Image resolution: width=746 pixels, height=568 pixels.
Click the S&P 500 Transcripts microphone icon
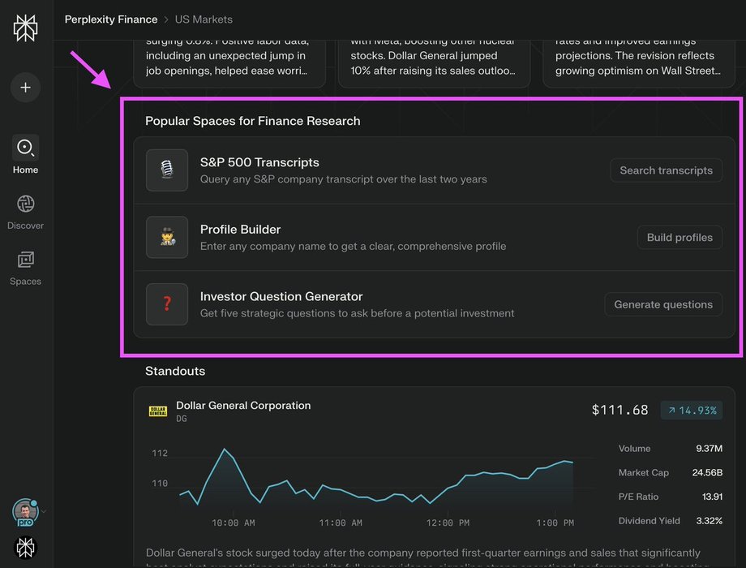point(167,170)
